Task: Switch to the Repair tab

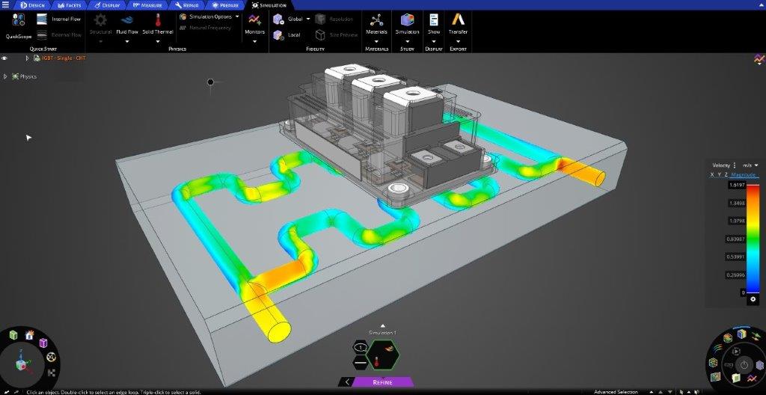Action: point(186,5)
